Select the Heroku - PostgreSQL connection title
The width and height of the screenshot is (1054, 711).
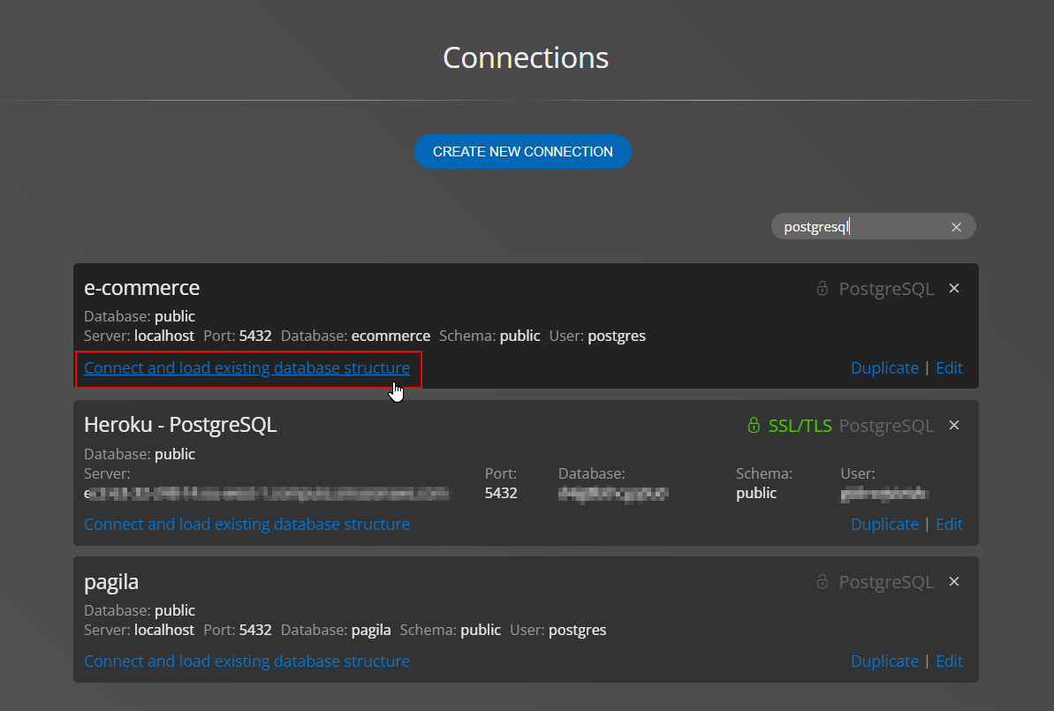(x=180, y=425)
